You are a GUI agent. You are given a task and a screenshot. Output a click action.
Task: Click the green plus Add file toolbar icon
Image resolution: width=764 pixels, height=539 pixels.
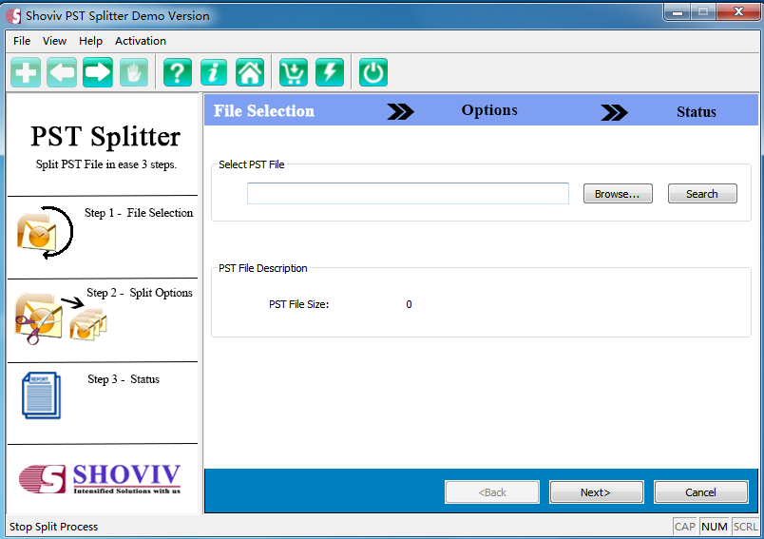(26, 72)
